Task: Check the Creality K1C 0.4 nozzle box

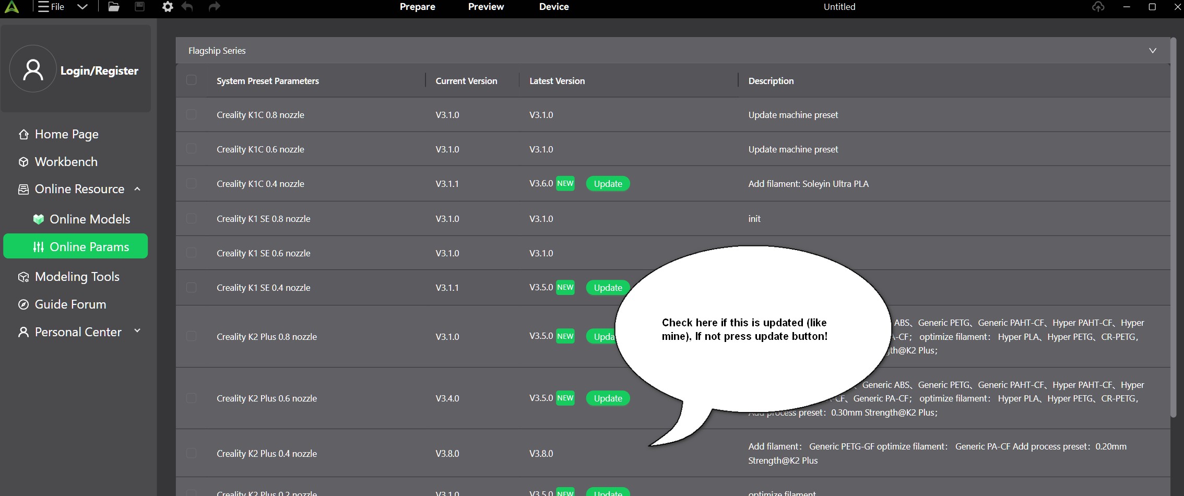Action: coord(192,183)
